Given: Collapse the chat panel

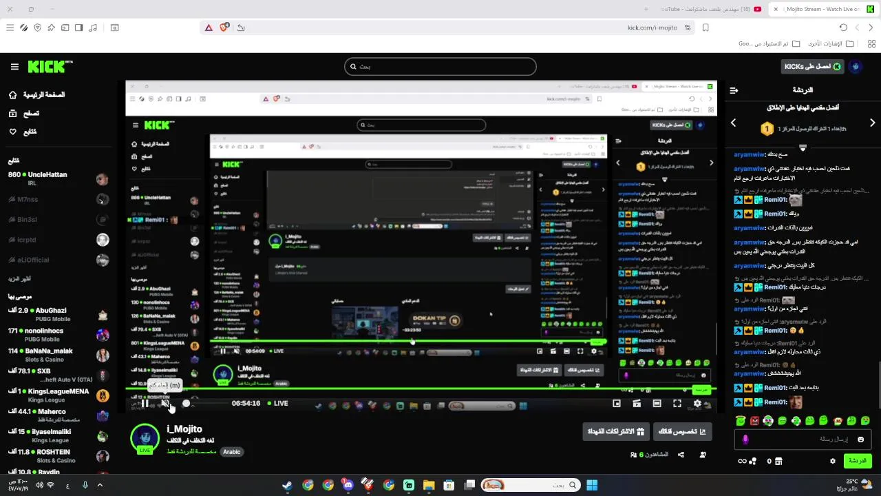Looking at the screenshot, I should [x=734, y=90].
